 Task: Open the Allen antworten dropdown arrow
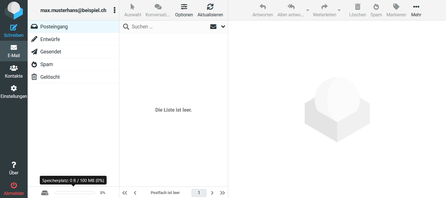[308, 10]
